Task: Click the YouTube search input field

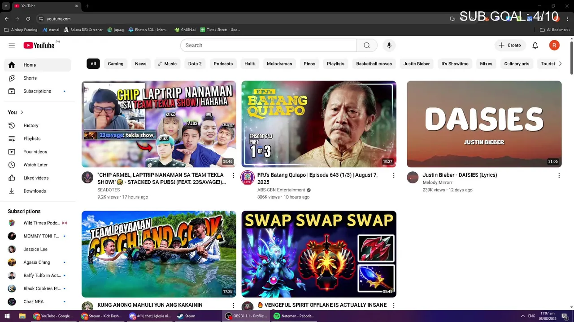Action: [268, 45]
